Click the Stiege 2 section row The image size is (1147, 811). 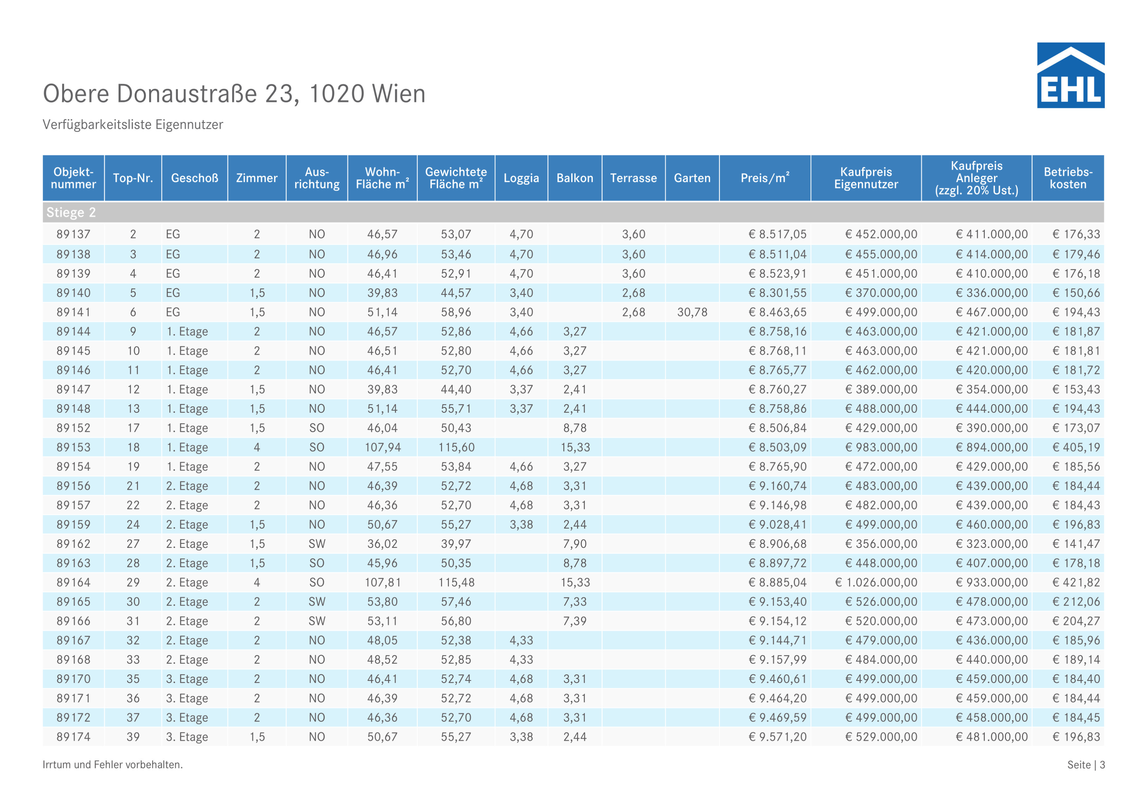573,212
